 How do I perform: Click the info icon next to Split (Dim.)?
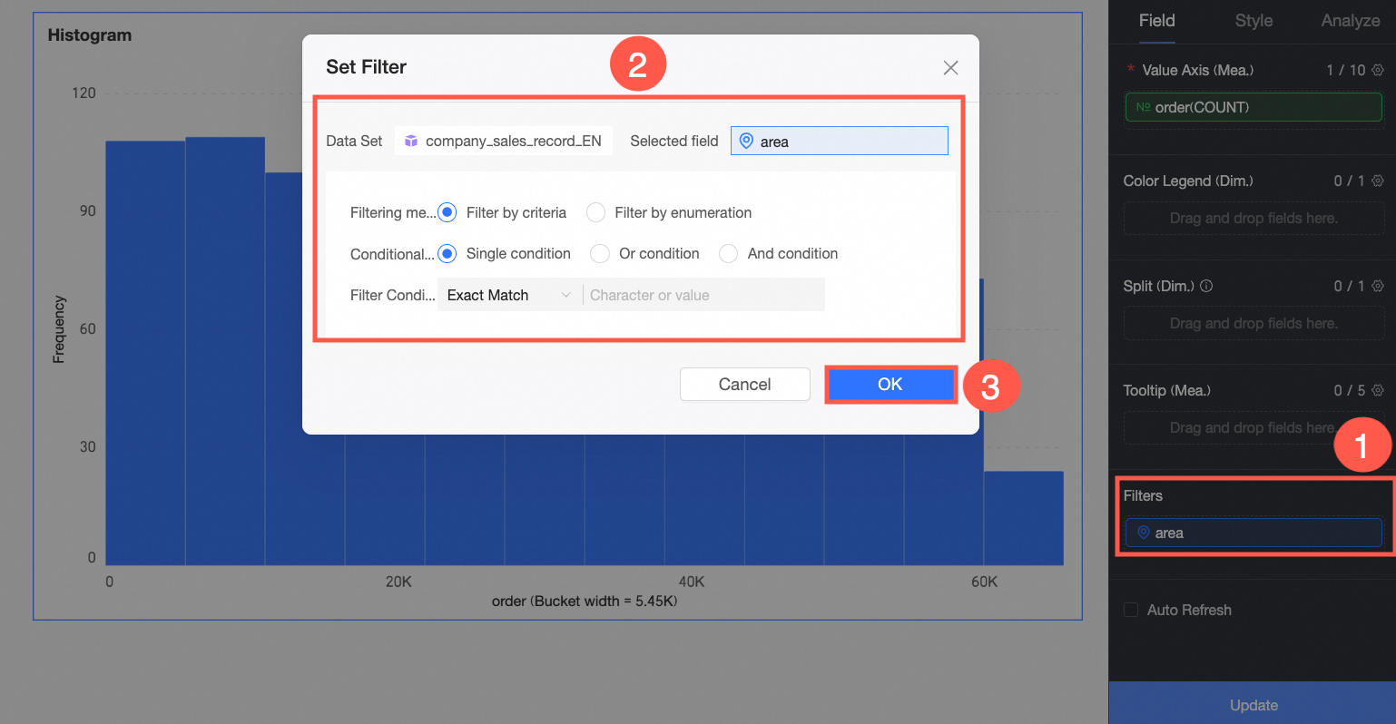point(1206,286)
